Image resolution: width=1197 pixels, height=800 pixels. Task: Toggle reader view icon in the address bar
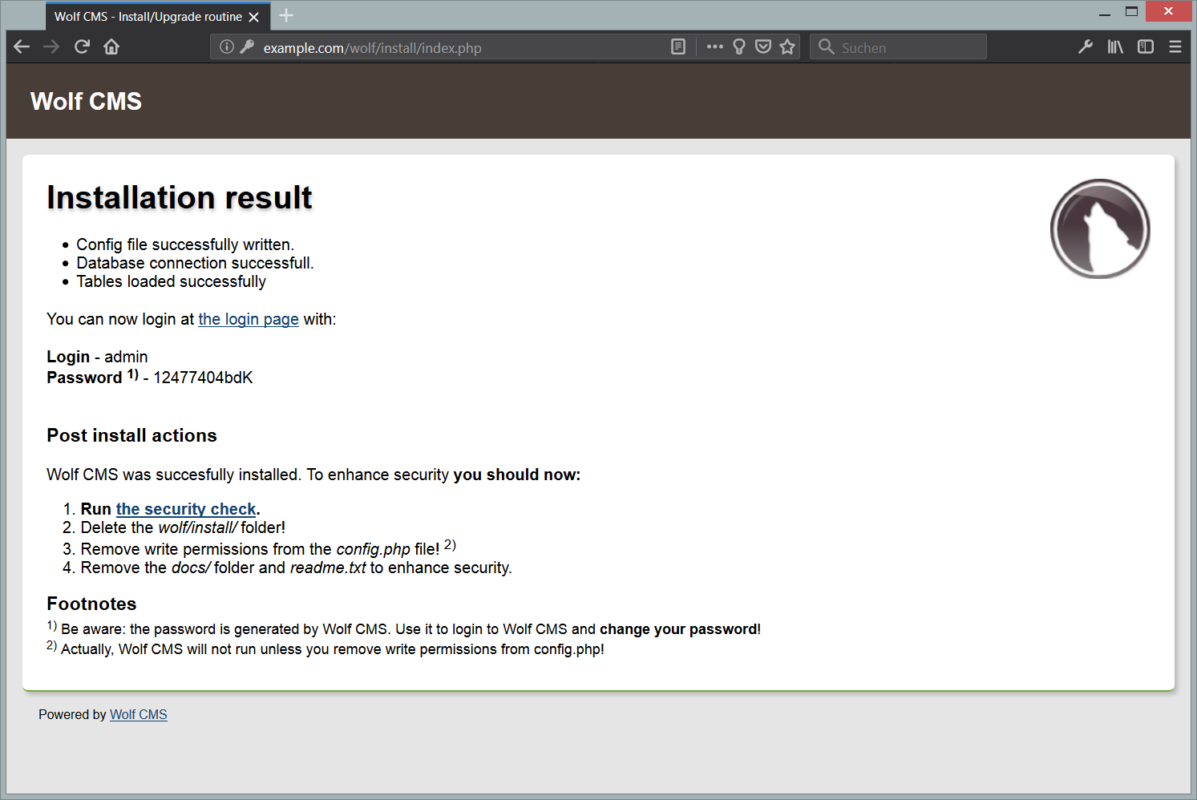coord(678,46)
